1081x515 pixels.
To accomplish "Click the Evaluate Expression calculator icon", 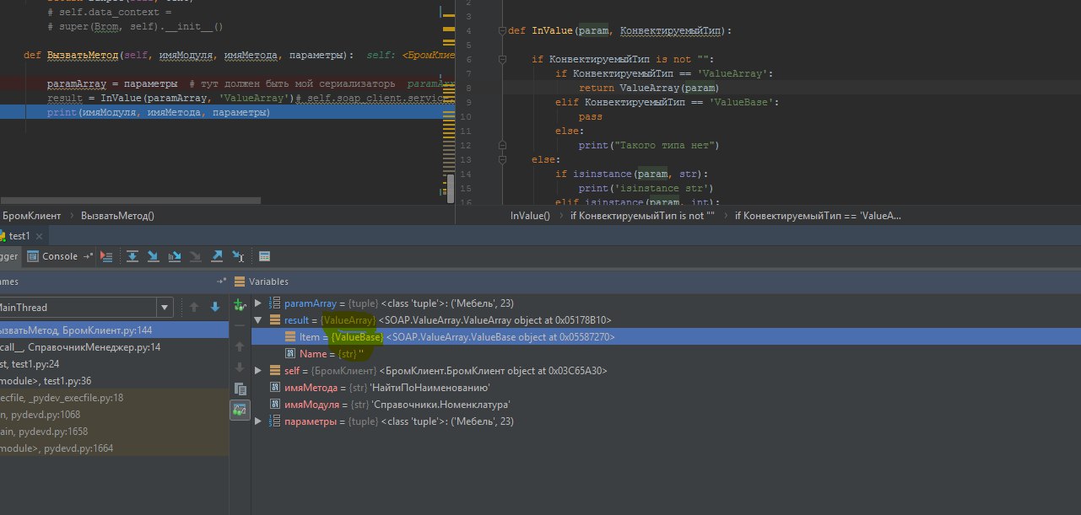I will (x=264, y=256).
